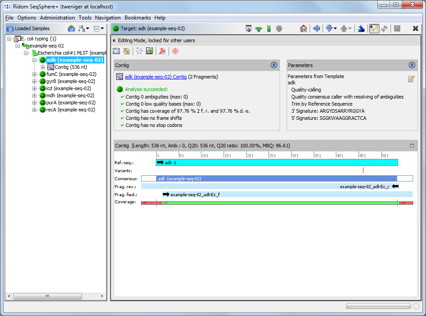Click the red variant marker on Variants track
The width and height of the screenshot is (426, 316).
[363, 170]
